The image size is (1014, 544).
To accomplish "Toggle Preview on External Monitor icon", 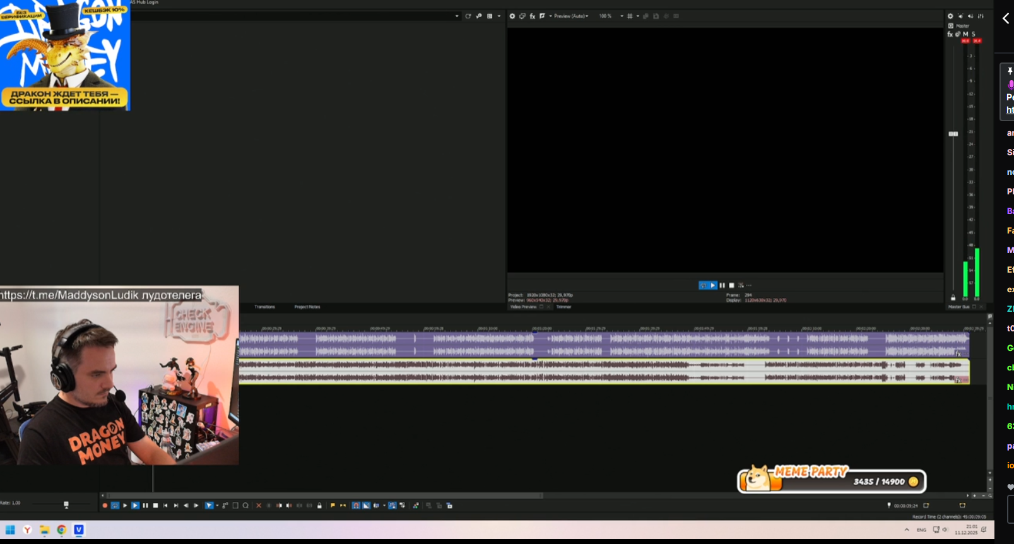I will pyautogui.click(x=522, y=16).
